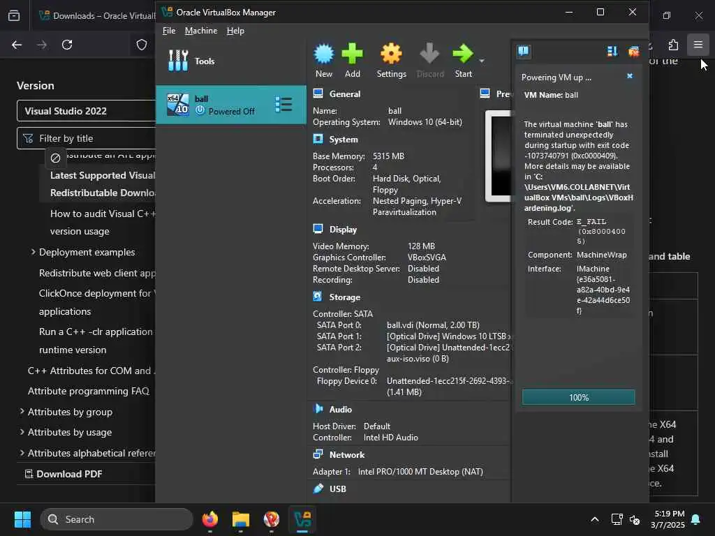Viewport: 715px width, 536px height.
Task: Click the grayed Discard toolbar icon
Action: point(429,54)
